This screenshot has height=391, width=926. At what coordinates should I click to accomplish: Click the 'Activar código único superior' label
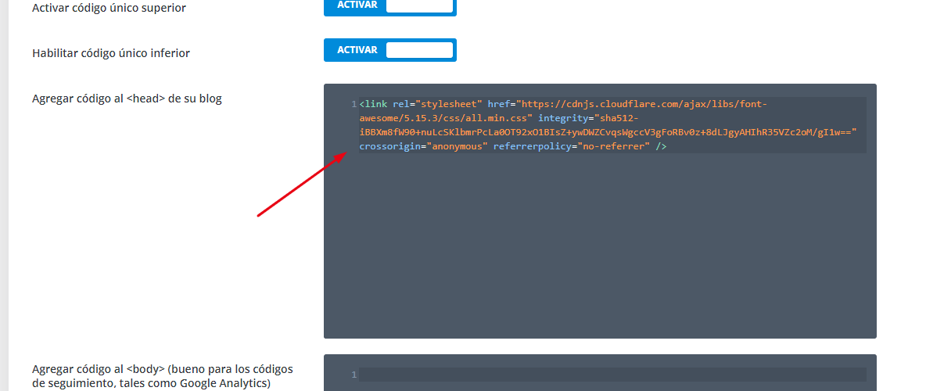(x=109, y=9)
